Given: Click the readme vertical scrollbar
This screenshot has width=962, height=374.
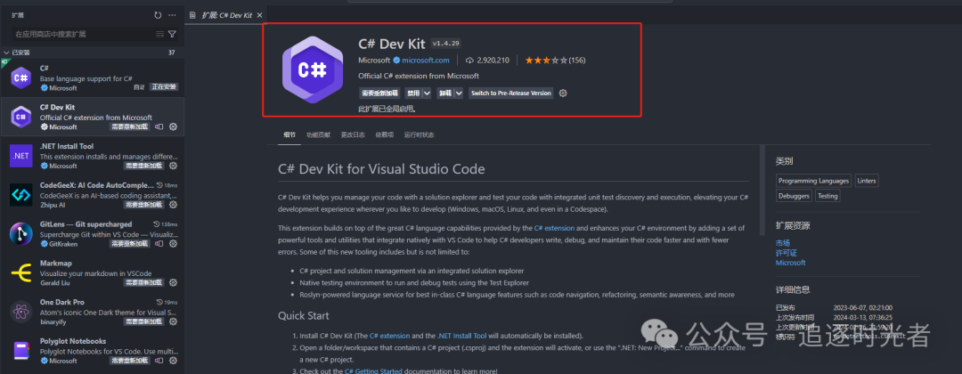Looking at the screenshot, I should [x=762, y=190].
